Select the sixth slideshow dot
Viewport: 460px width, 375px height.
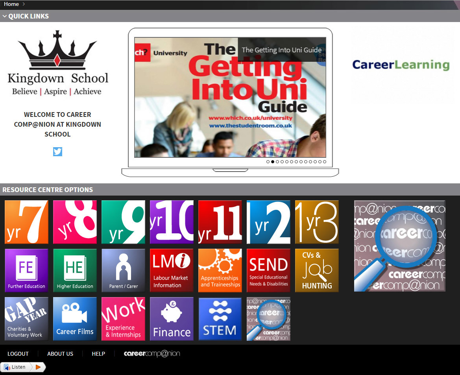pos(291,162)
